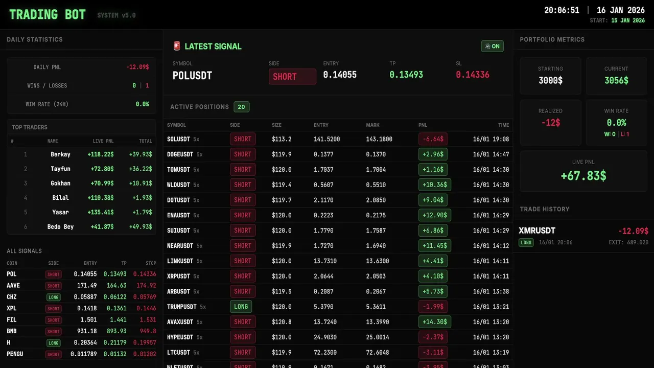654x368 pixels.
Task: Select the POLUSDT latest signal symbol
Action: tap(192, 76)
